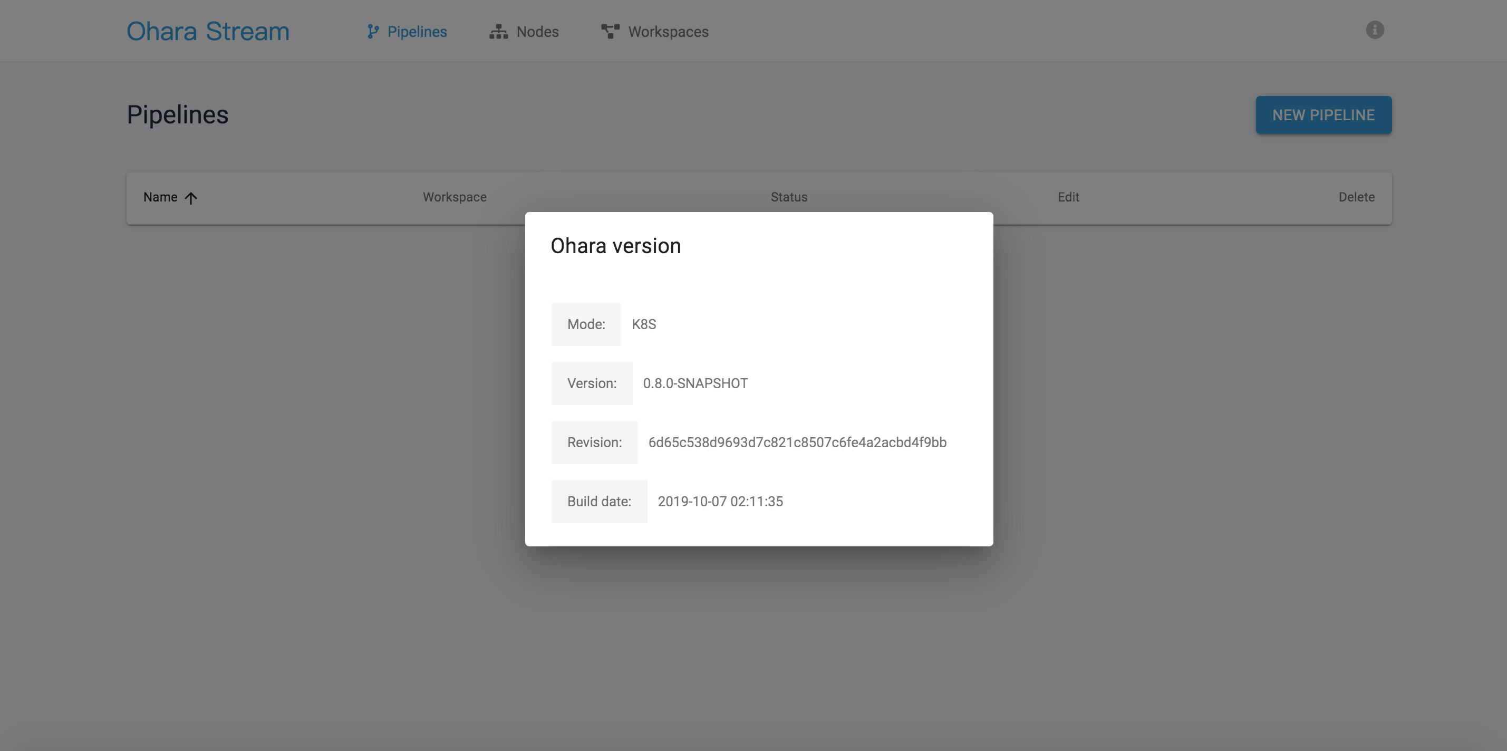Screen dimensions: 1507x751
Task: Open the Nodes navigation tab
Action: (524, 32)
